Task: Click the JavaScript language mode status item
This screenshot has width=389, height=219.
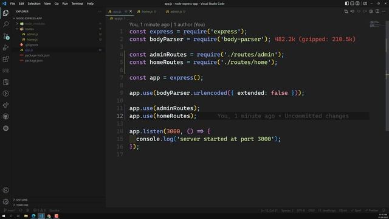Action: pos(327,210)
